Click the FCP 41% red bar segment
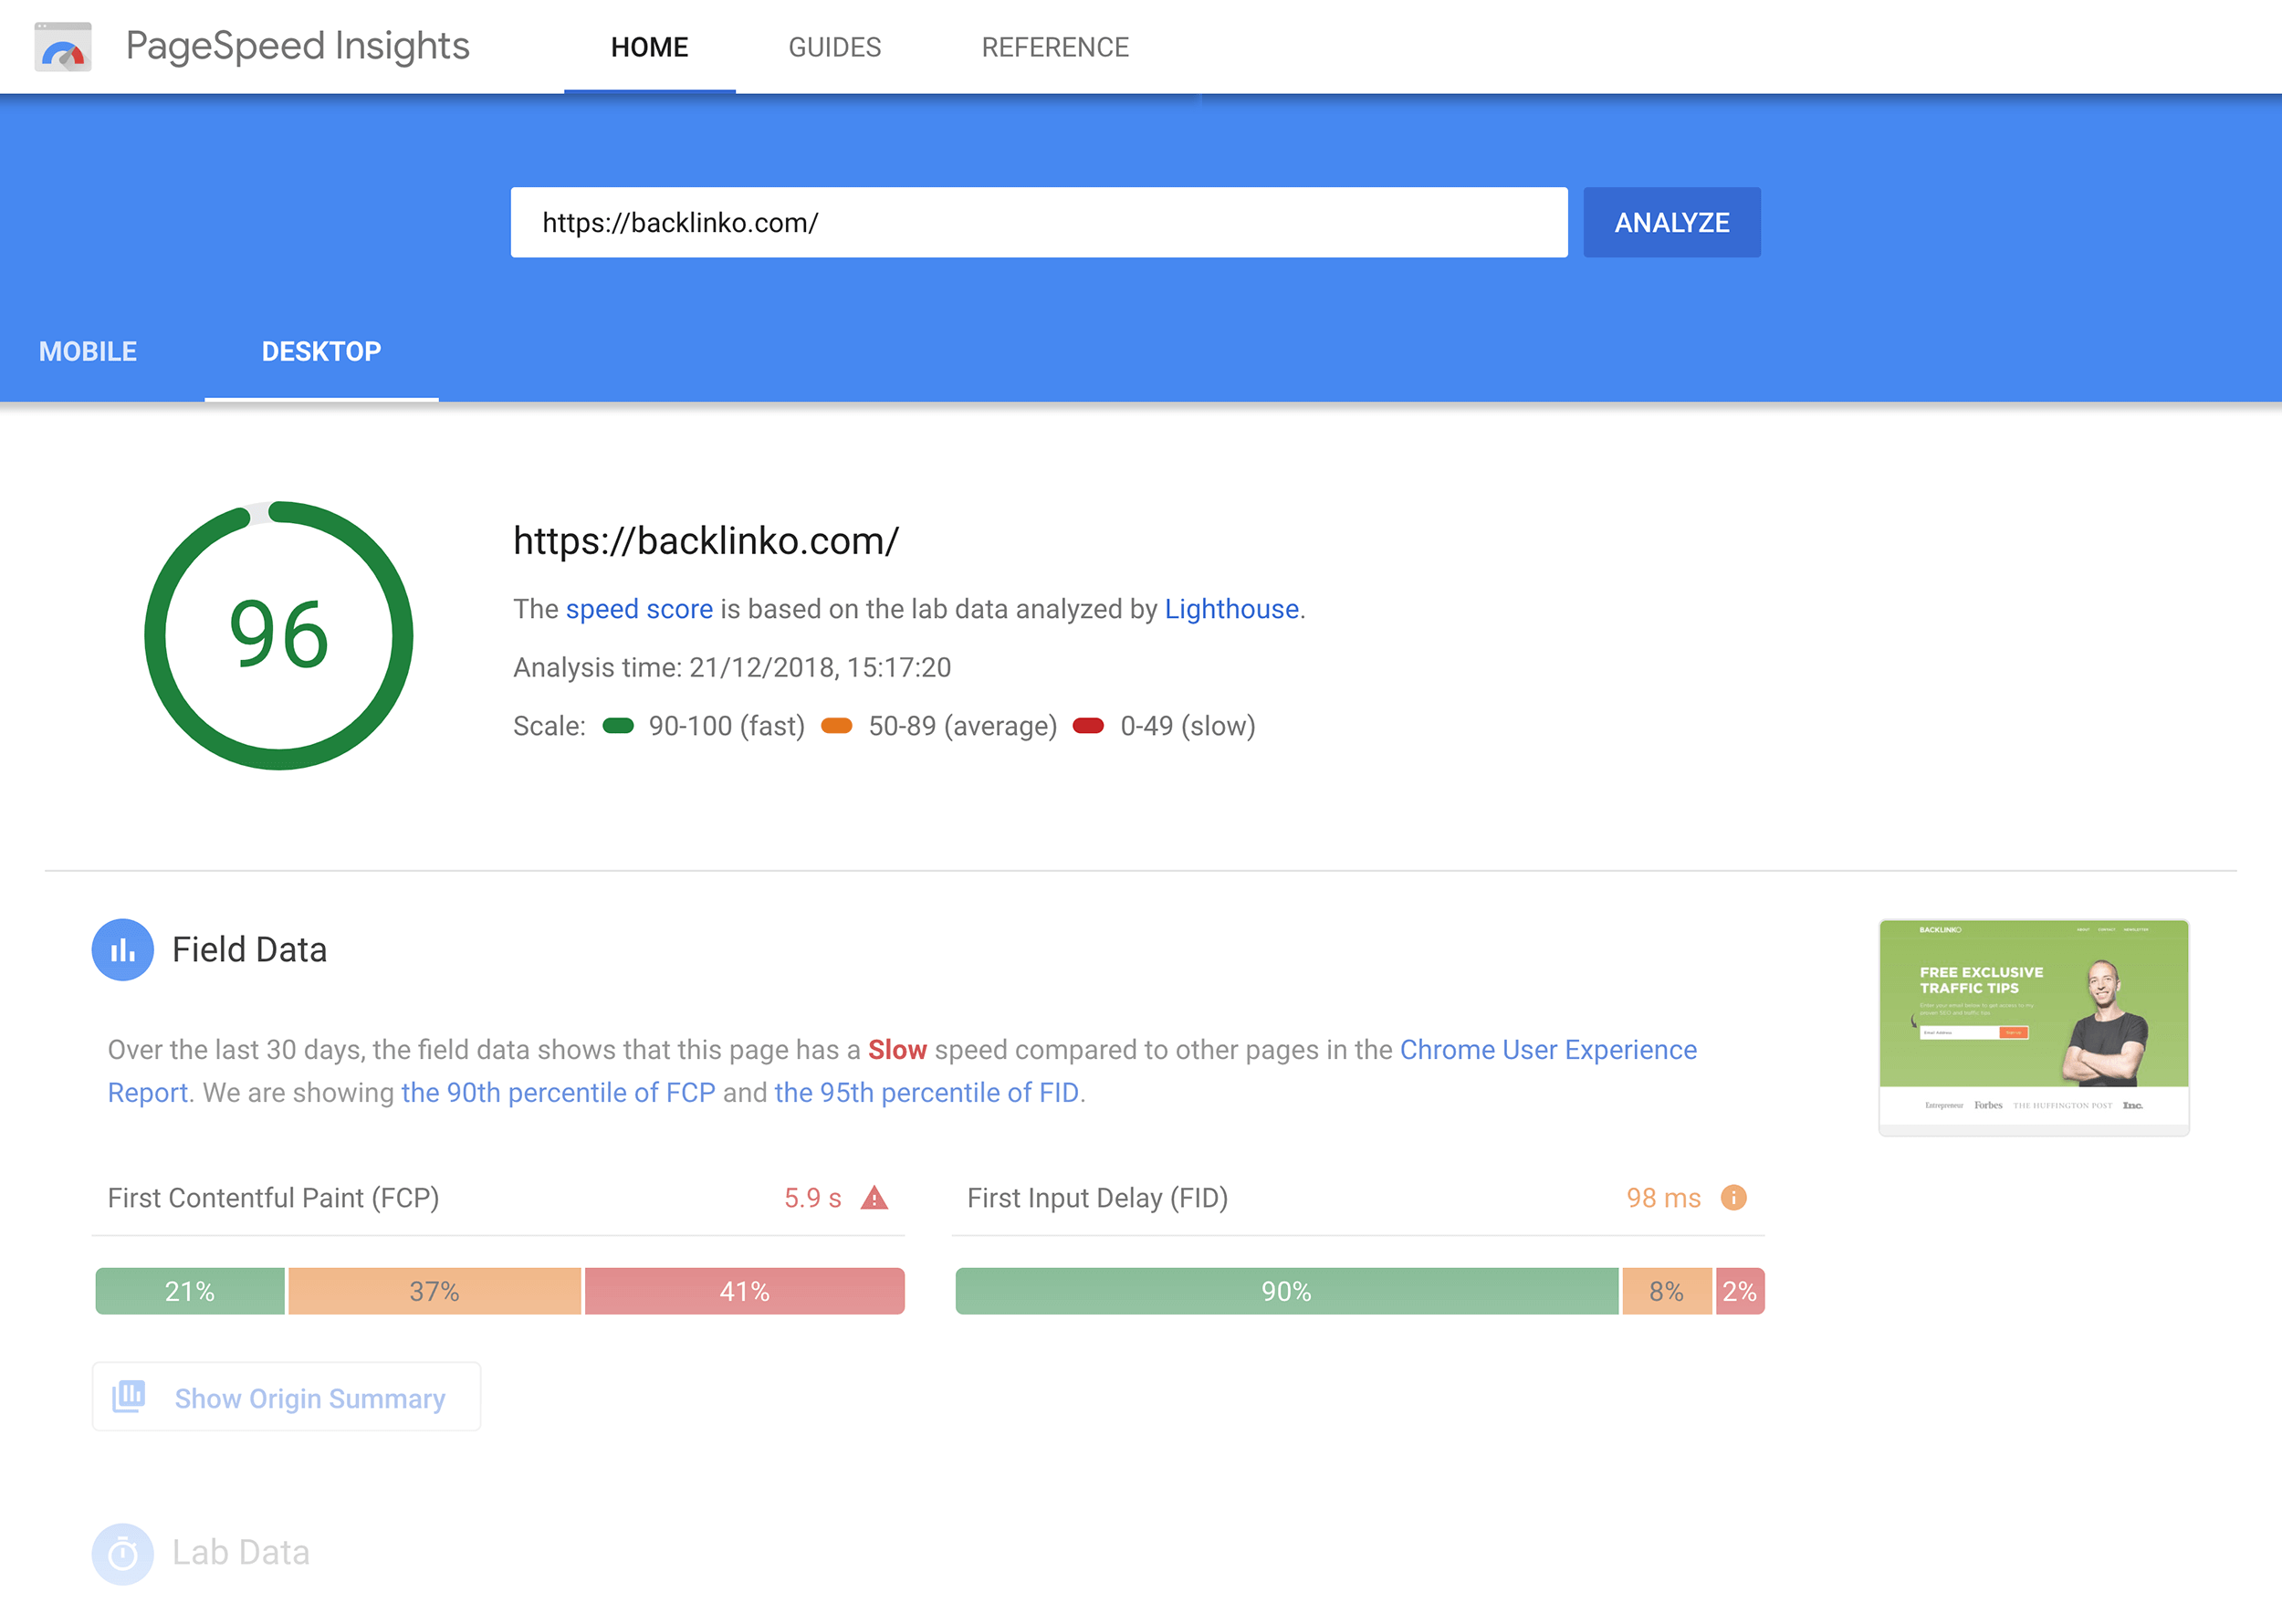Screen dimensions: 2282x1624 point(745,1291)
